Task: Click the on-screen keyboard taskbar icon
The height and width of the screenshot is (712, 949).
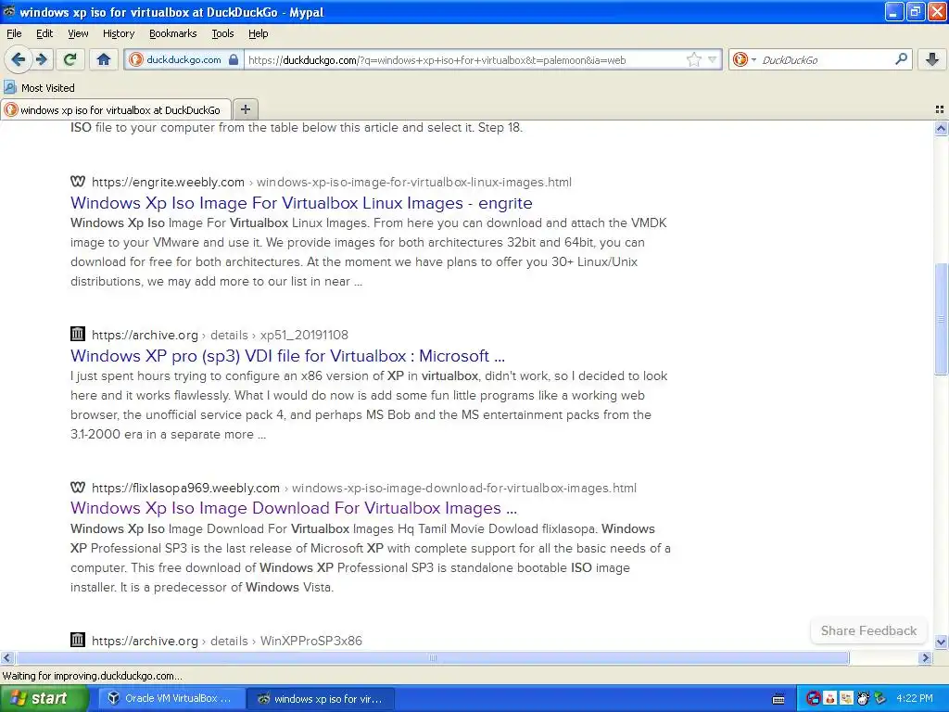Action: point(778,699)
